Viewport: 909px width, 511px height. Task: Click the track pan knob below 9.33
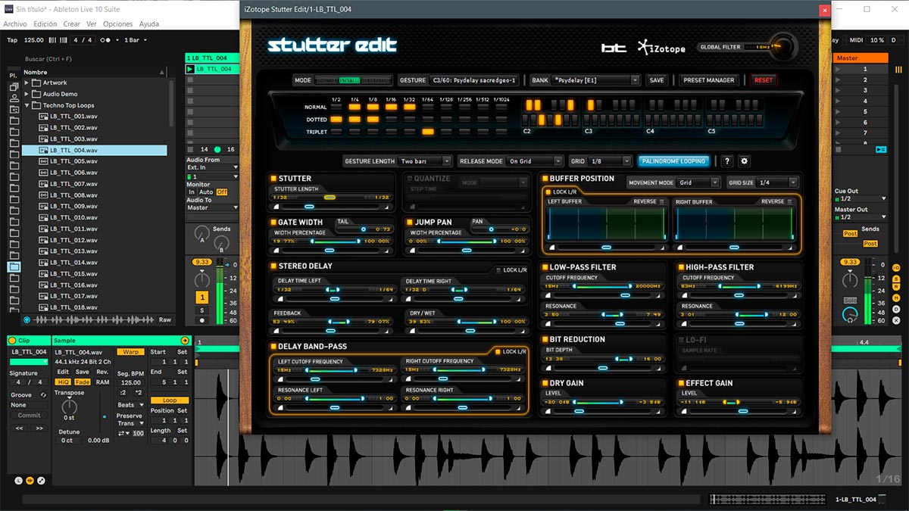tap(201, 279)
